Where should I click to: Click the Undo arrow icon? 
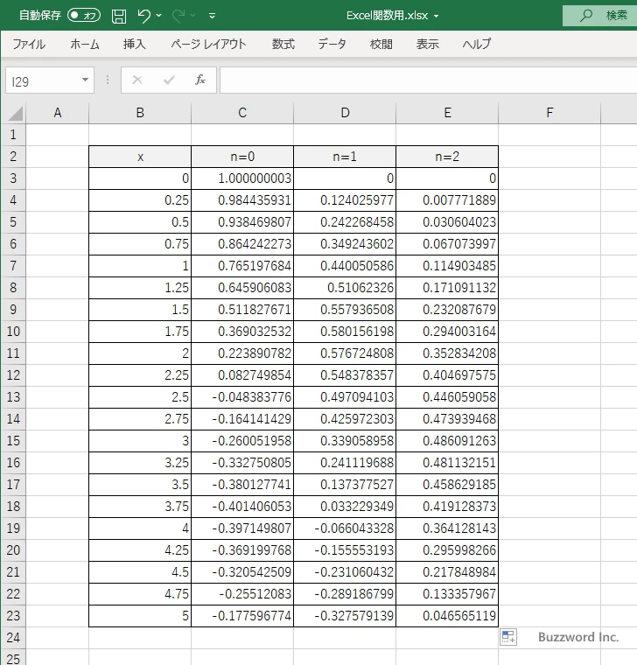point(143,16)
